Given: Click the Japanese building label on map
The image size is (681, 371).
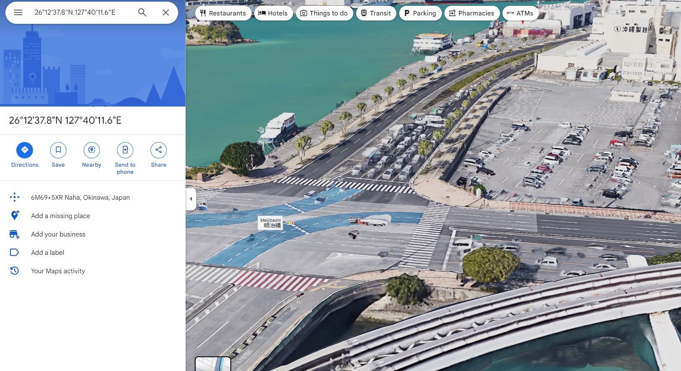Looking at the screenshot, I should pyautogui.click(x=633, y=29).
